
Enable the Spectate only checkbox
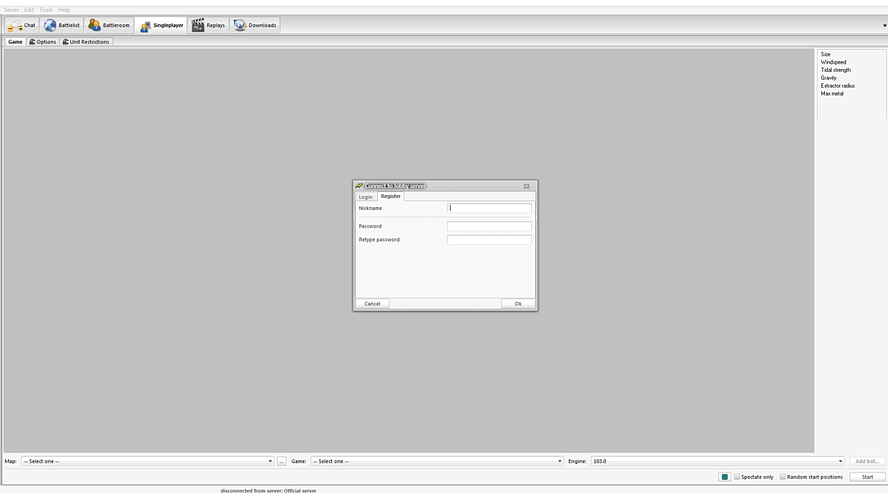coord(737,477)
